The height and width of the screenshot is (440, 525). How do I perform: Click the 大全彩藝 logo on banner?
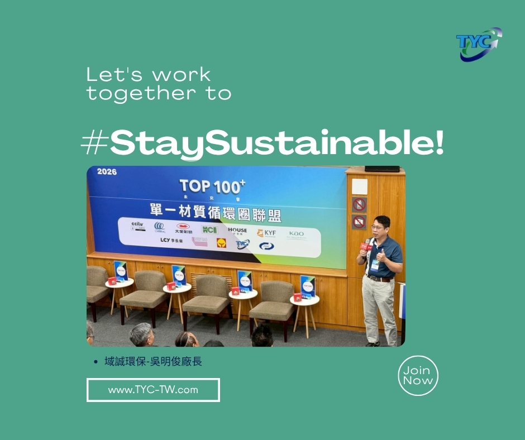[184, 228]
